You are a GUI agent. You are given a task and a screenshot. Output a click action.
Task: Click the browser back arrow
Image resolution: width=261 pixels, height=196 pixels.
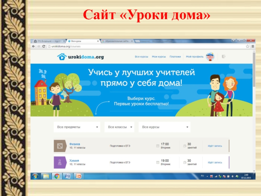pos(34,46)
